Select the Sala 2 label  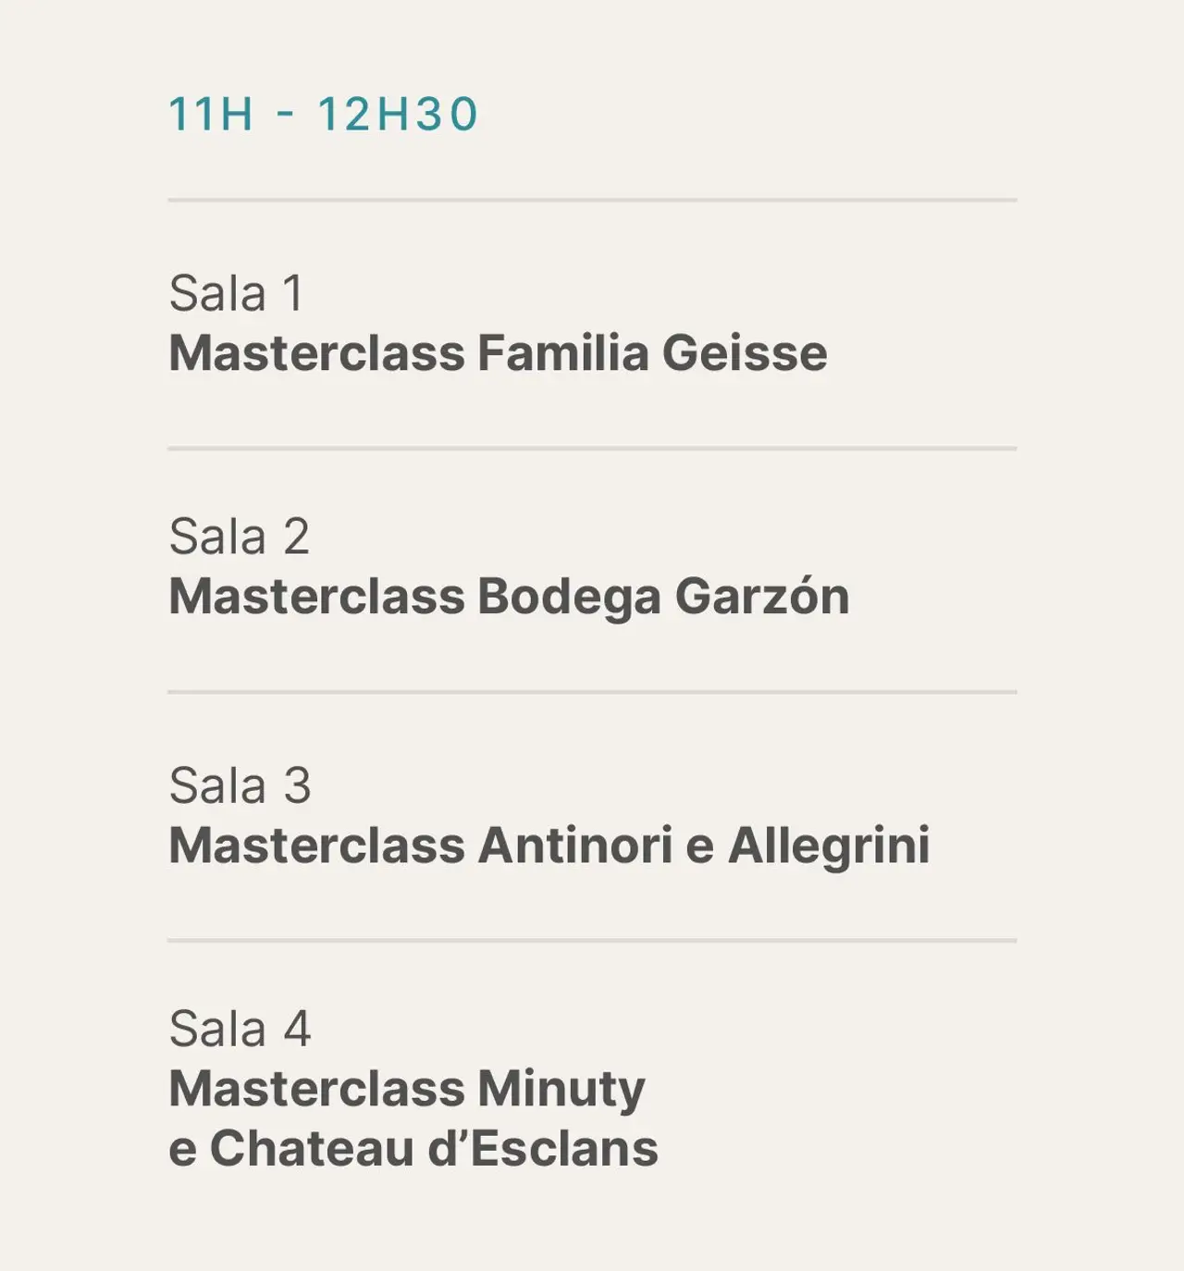(240, 537)
